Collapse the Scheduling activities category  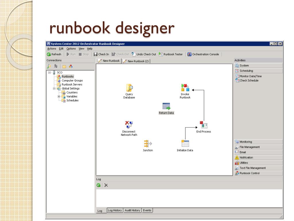258,71
